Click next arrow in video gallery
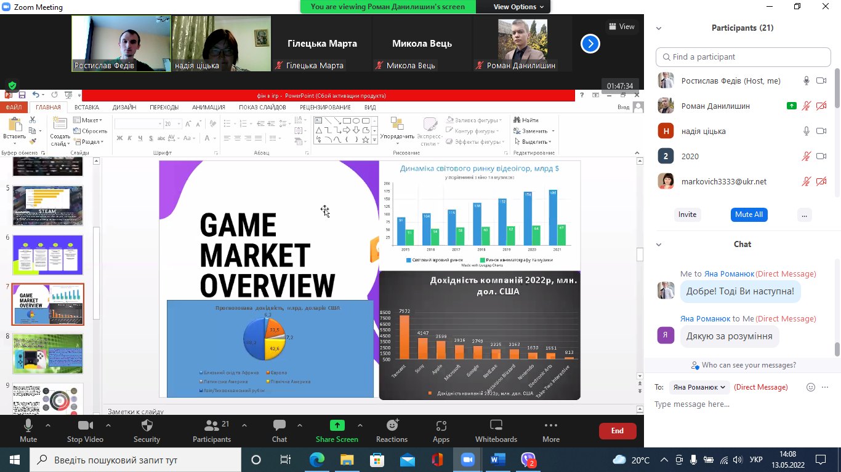The height and width of the screenshot is (472, 841). click(x=590, y=44)
